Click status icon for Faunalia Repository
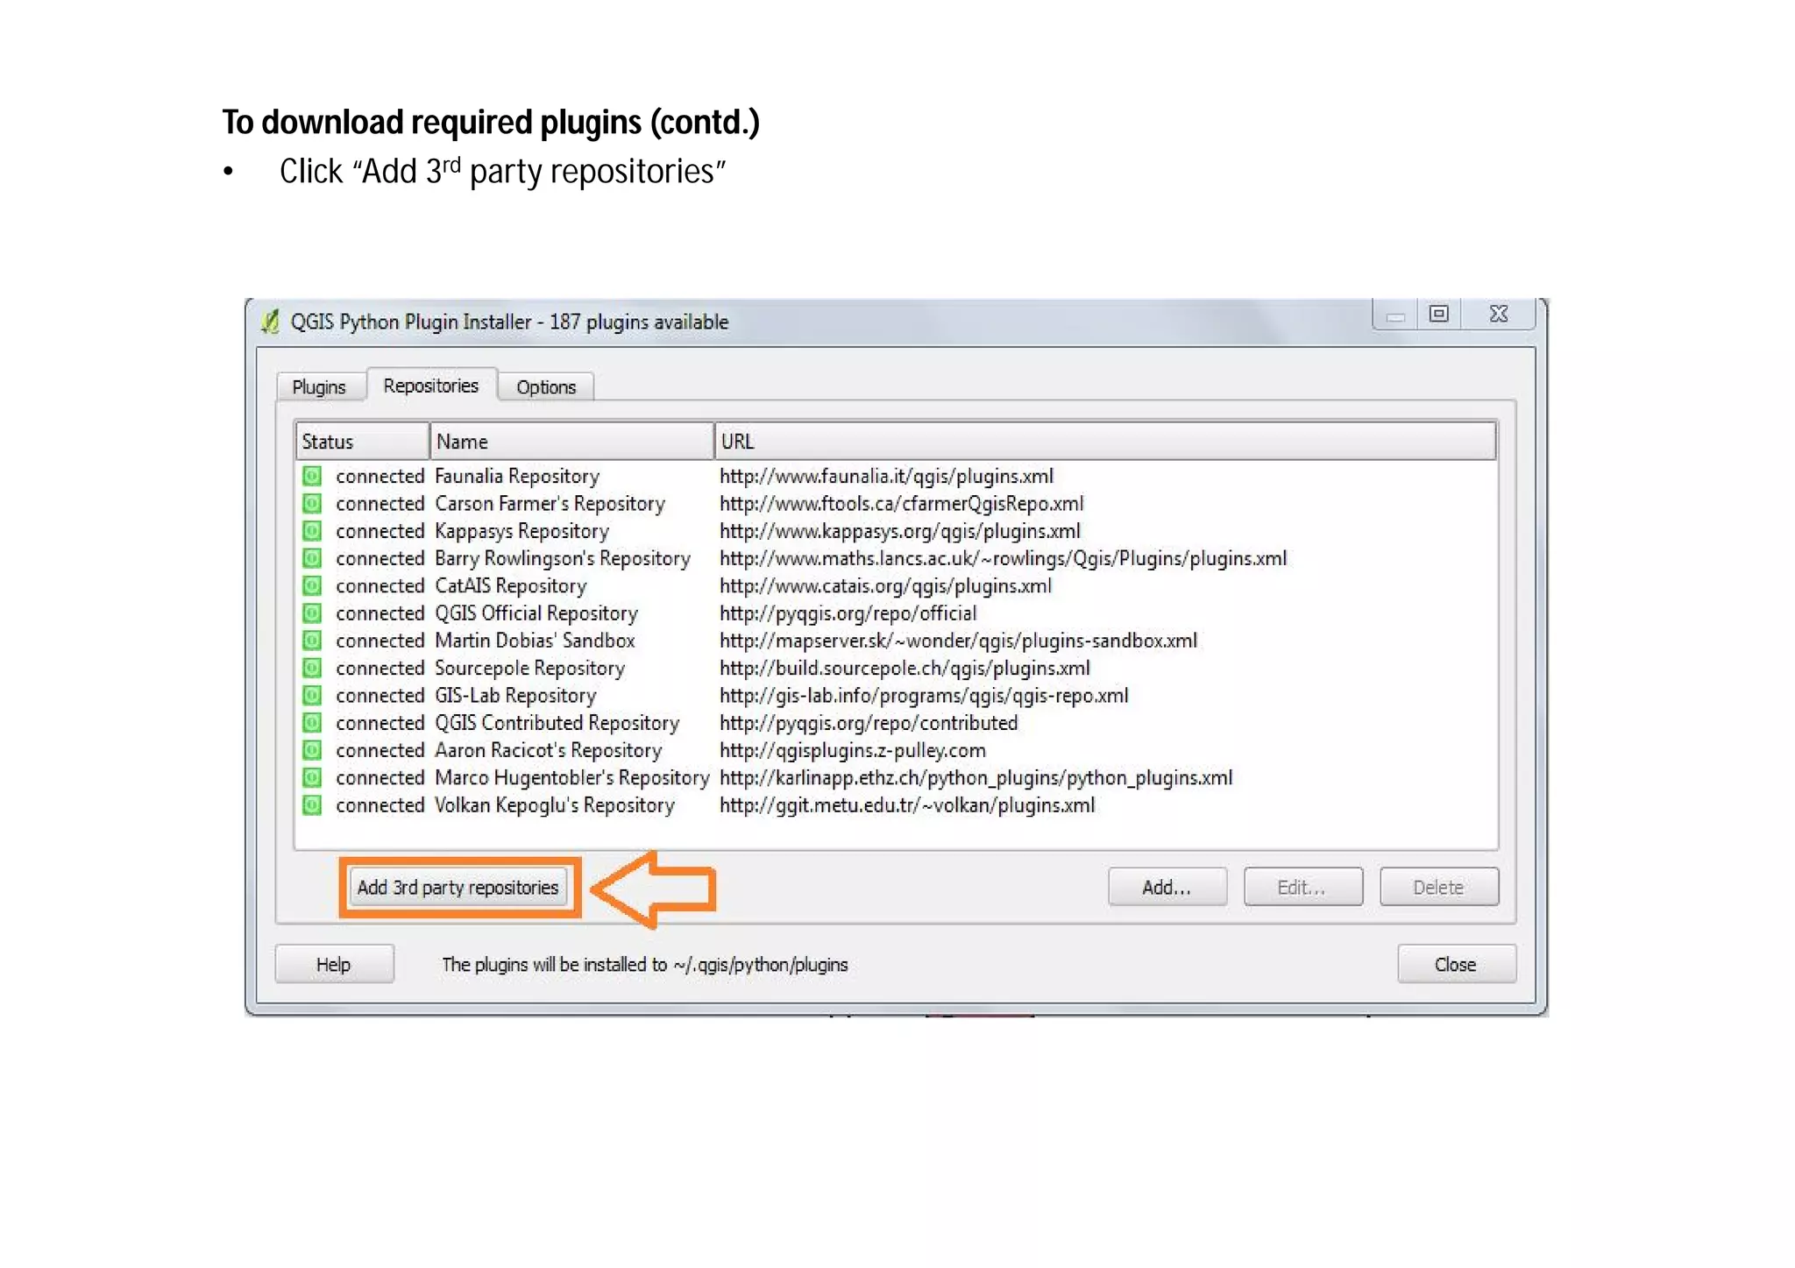The image size is (1795, 1268). pos(312,476)
